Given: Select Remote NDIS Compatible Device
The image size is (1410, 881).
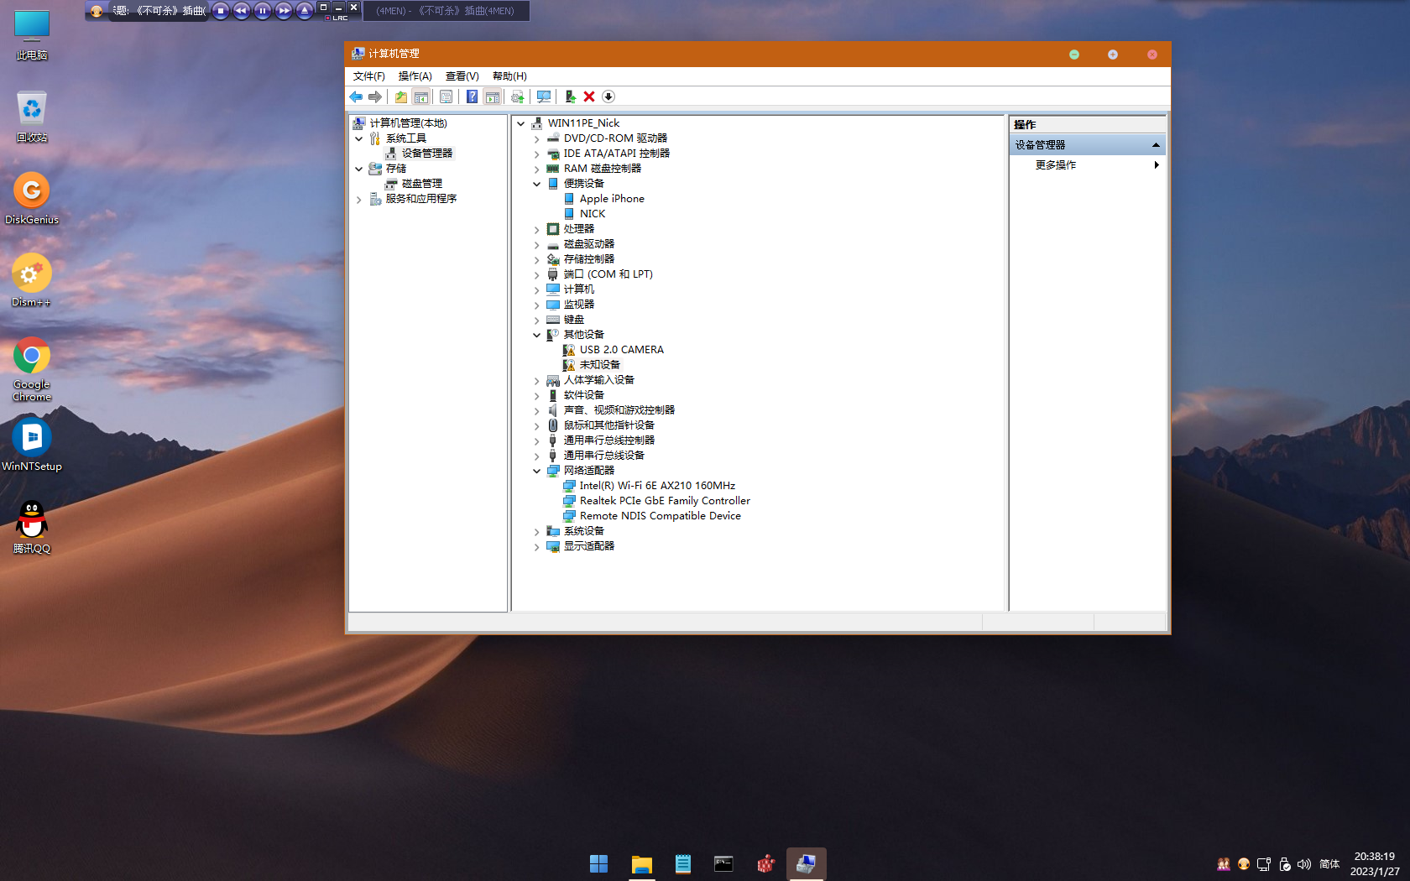Looking at the screenshot, I should pos(660,516).
